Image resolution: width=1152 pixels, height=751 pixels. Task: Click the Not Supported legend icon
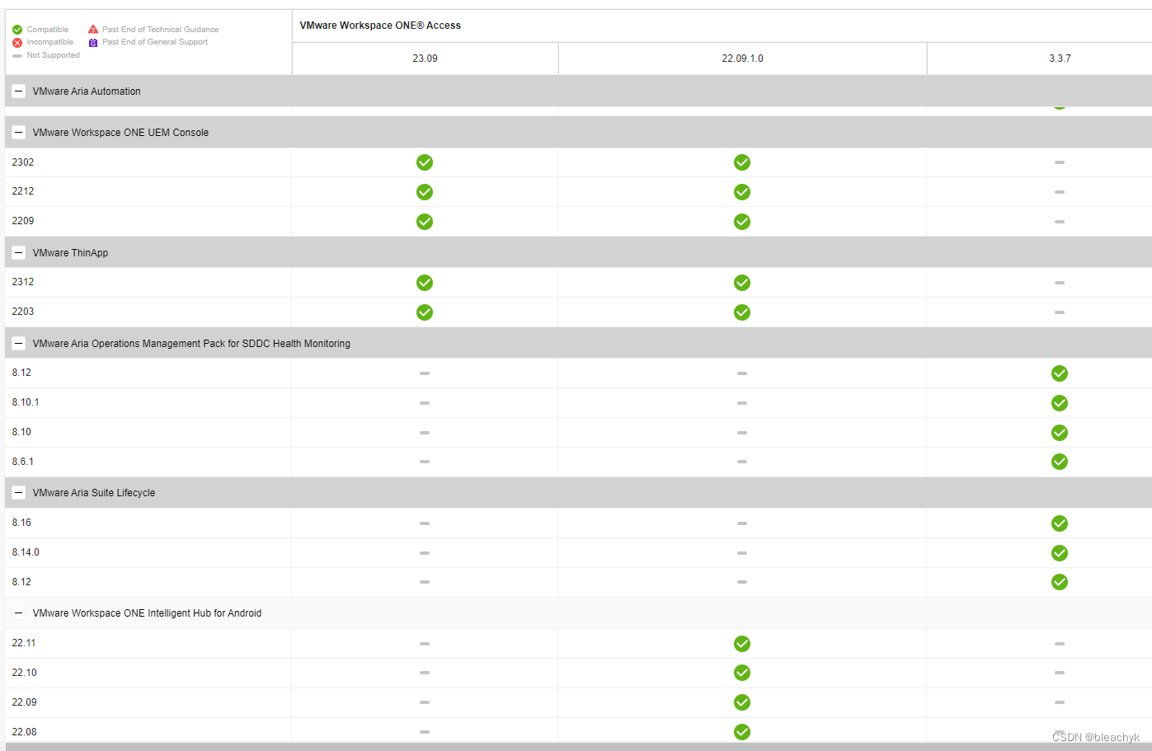click(x=17, y=54)
